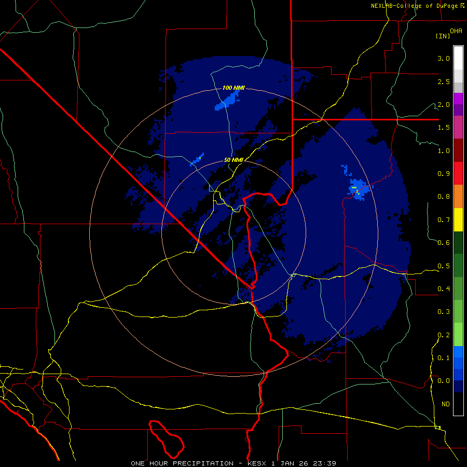Click the 0.1 legend value

click(x=444, y=358)
